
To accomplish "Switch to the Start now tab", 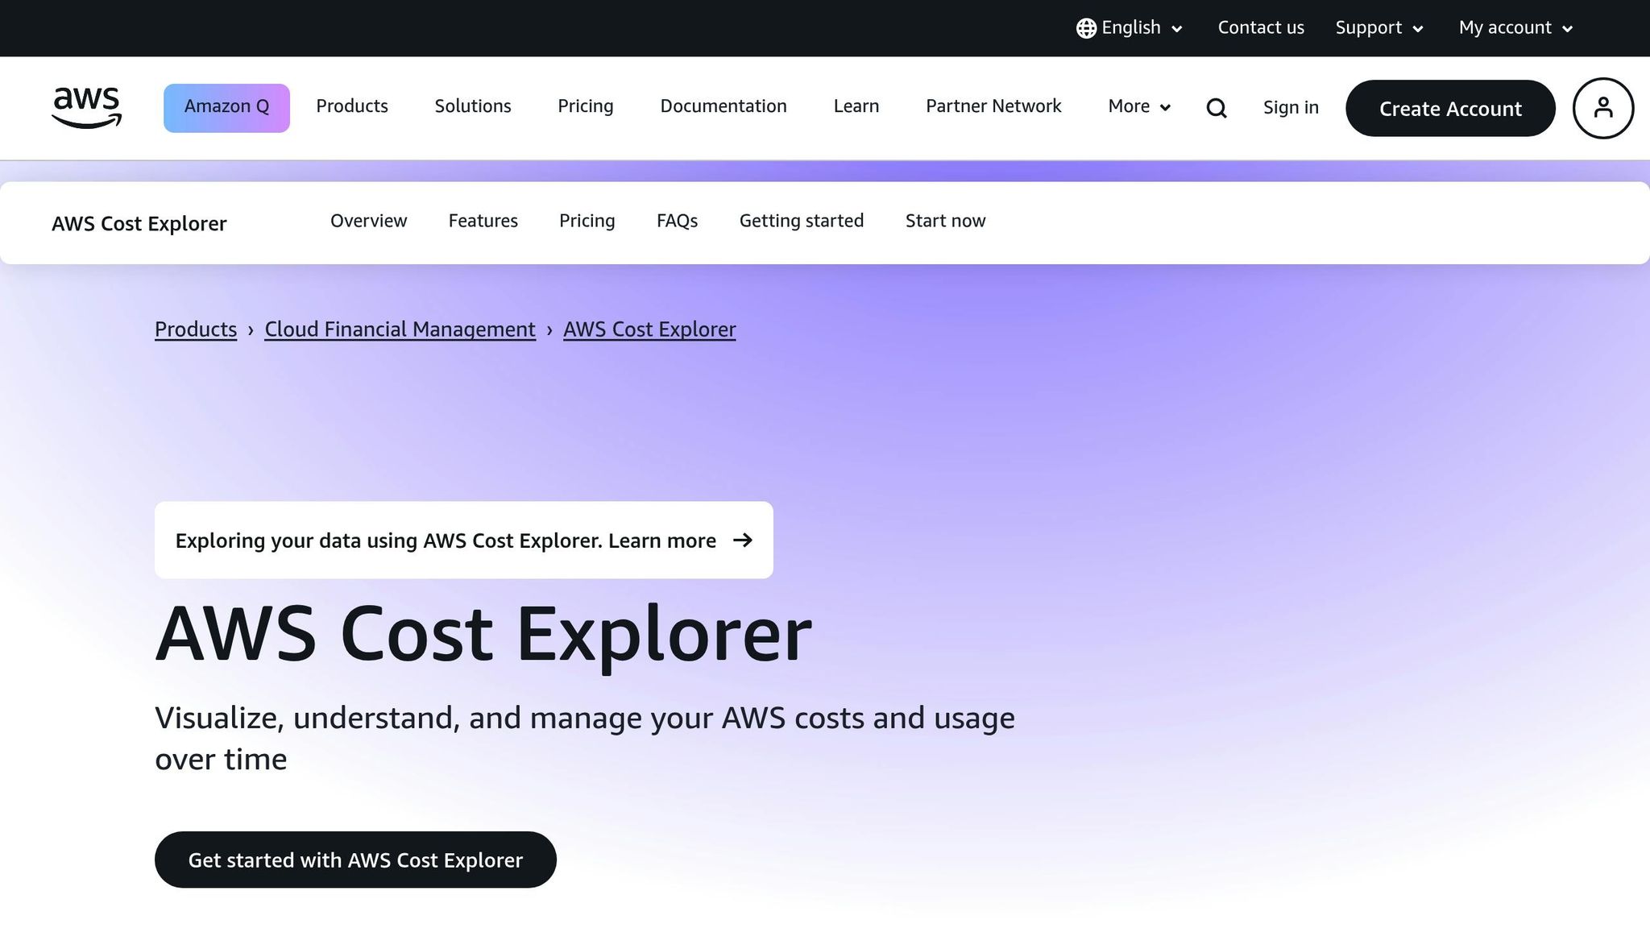I will 946,221.
